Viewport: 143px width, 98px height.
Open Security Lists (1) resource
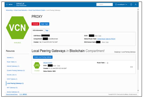click(12, 75)
